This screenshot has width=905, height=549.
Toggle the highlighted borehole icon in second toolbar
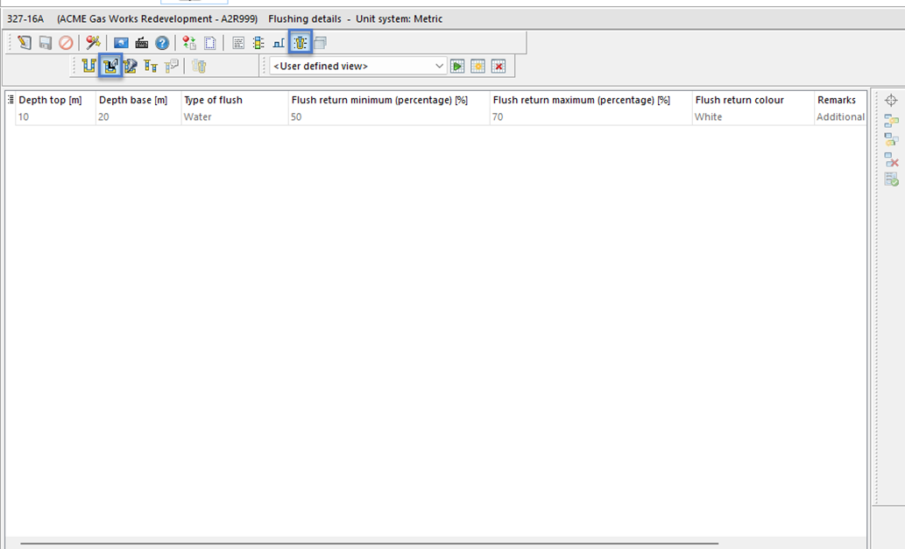pyautogui.click(x=110, y=66)
